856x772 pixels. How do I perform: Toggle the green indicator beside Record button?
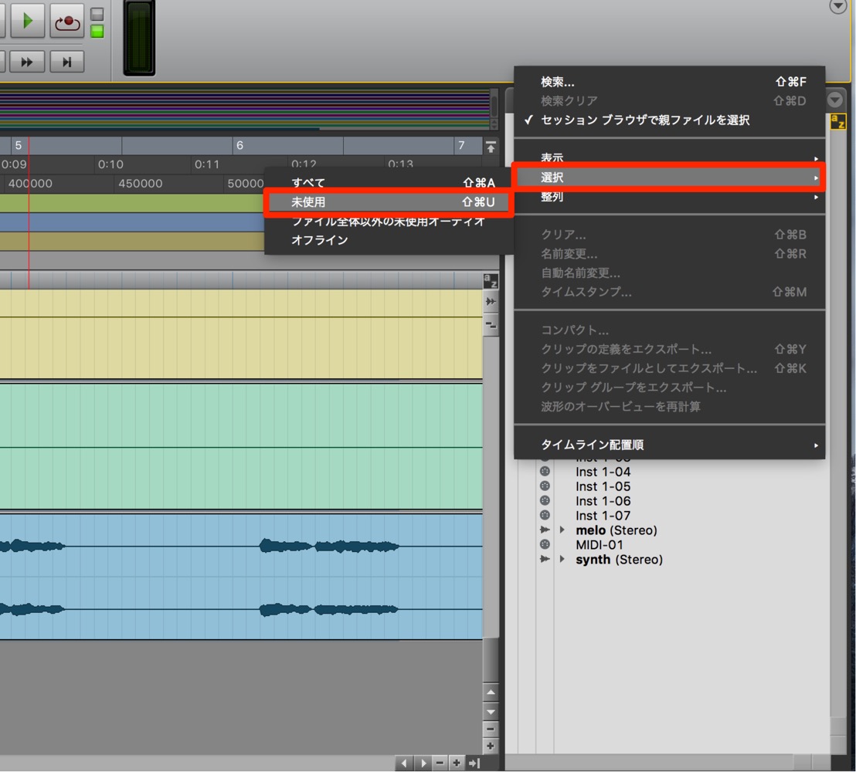pyautogui.click(x=97, y=32)
